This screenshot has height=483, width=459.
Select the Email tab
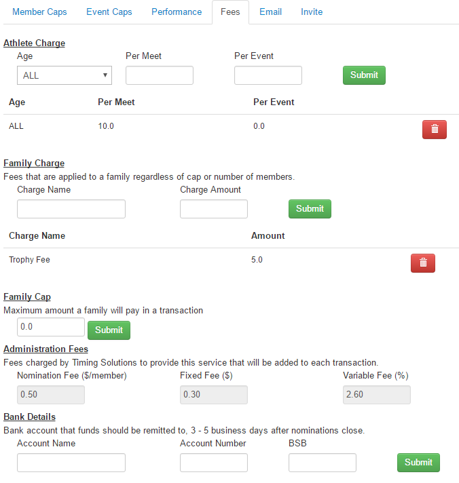pyautogui.click(x=270, y=12)
